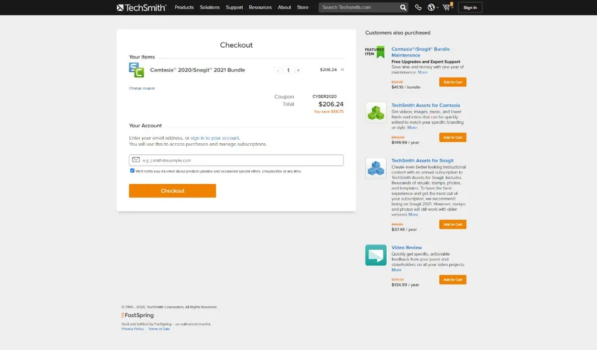Image resolution: width=597 pixels, height=350 pixels.
Task: Add TechSmith Assets for Snagit to cart
Action: (x=452, y=225)
